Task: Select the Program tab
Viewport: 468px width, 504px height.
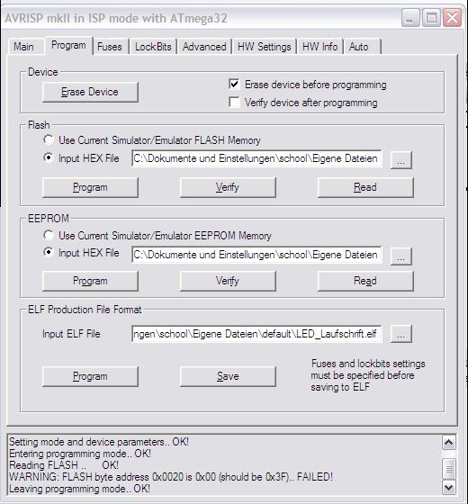Action: pos(68,45)
